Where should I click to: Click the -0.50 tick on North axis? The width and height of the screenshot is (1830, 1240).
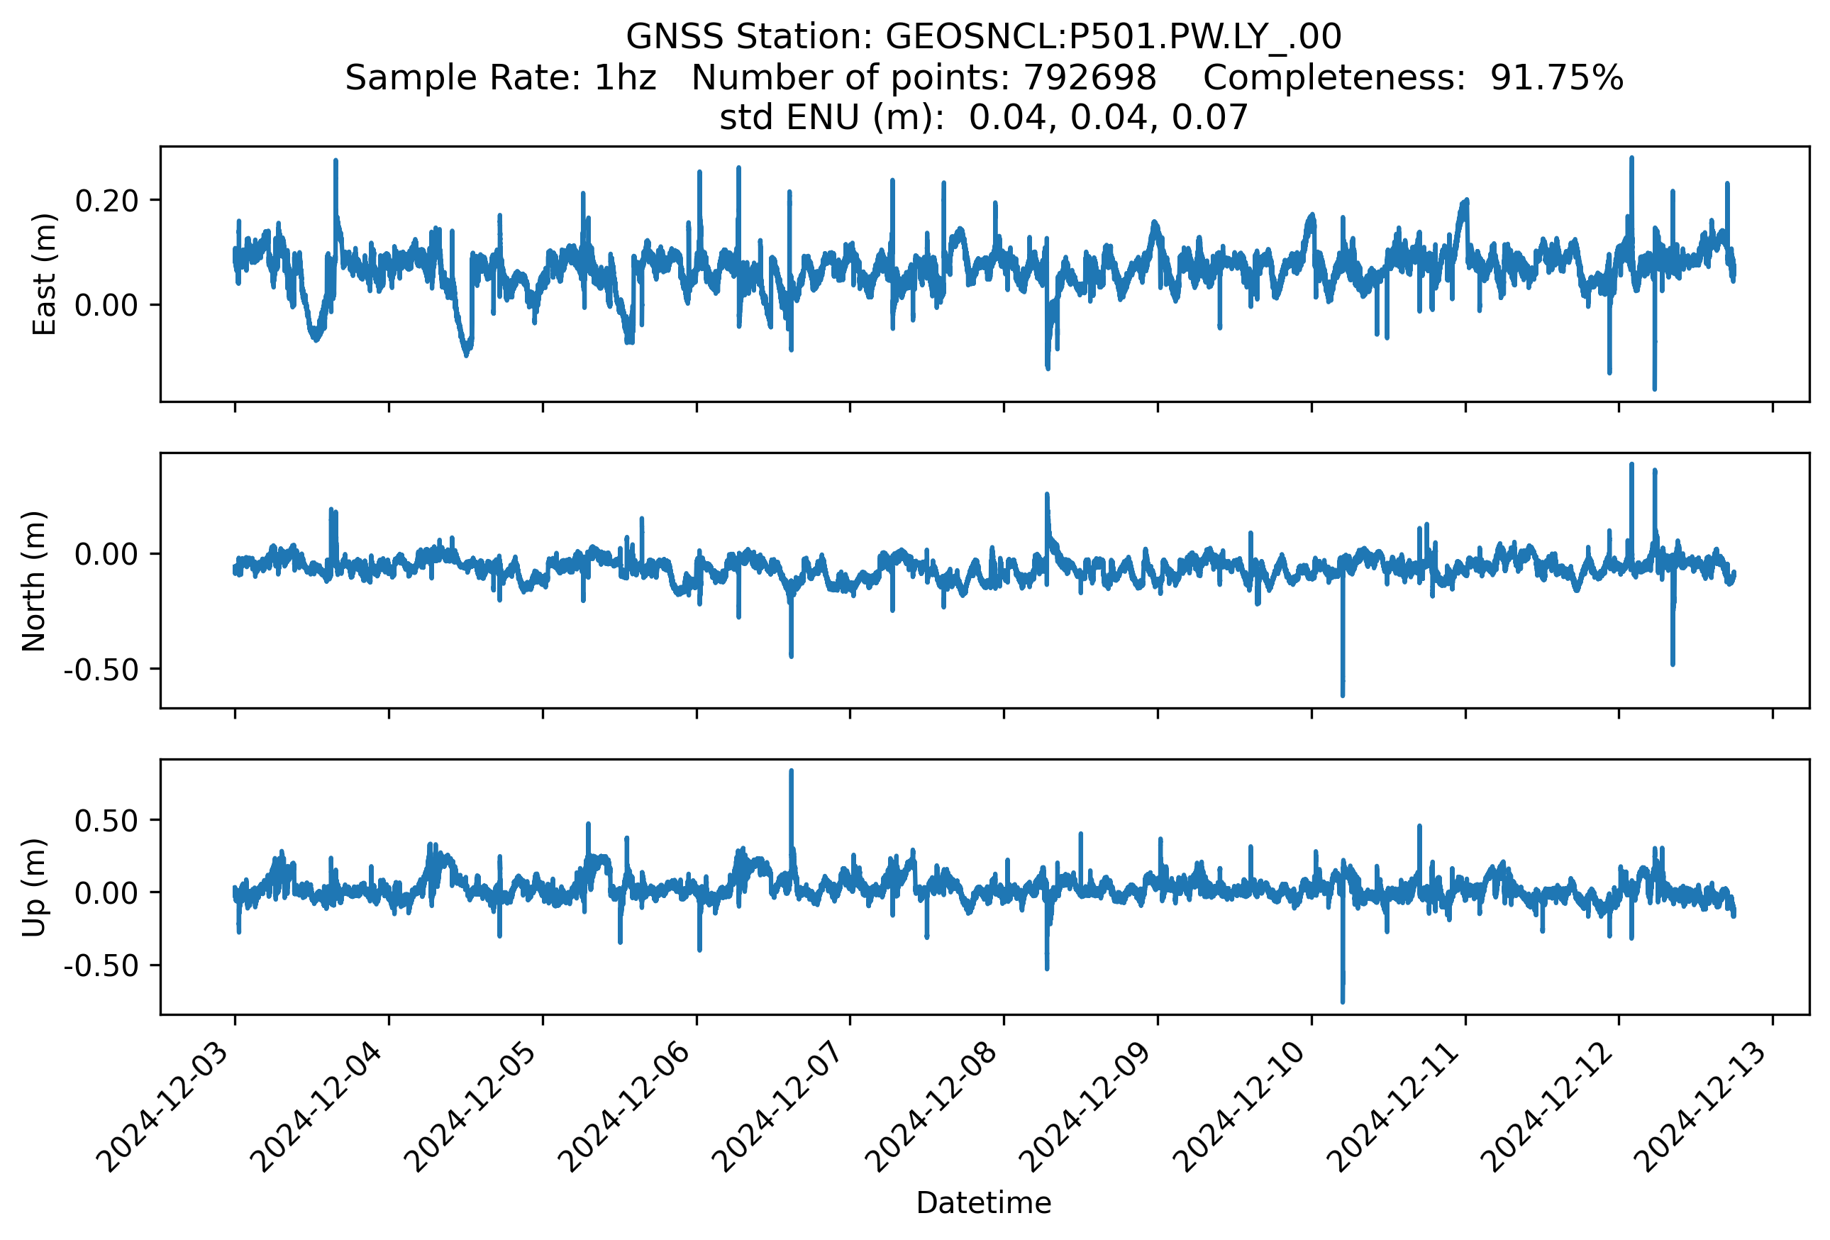click(101, 670)
